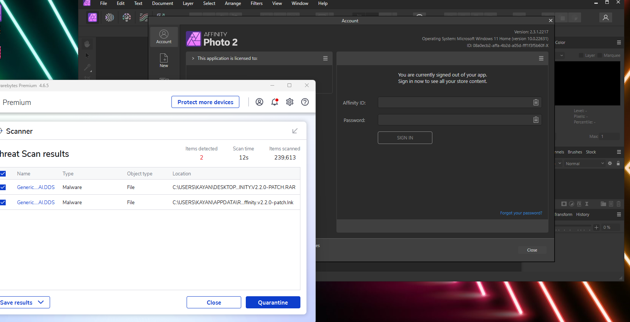Click the layer lock icon
Image resolution: width=630 pixels, height=322 pixels.
(618, 163)
